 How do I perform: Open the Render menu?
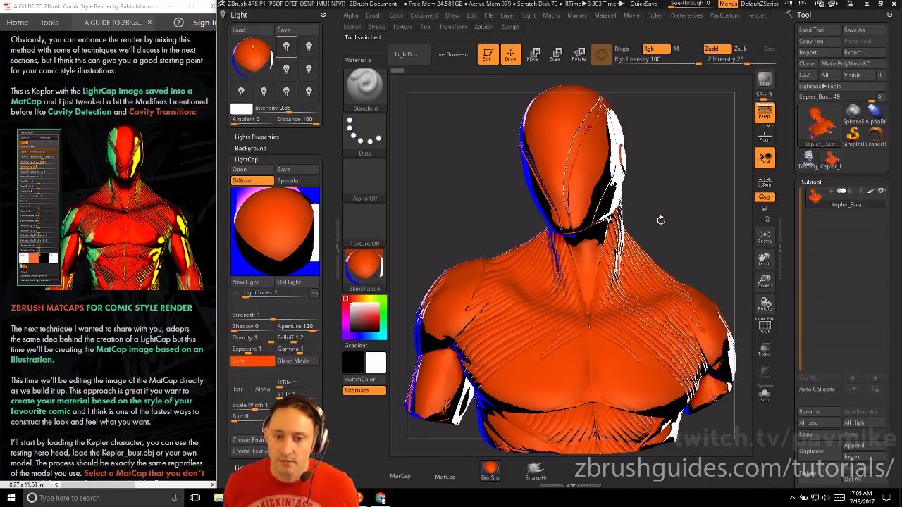click(x=756, y=15)
